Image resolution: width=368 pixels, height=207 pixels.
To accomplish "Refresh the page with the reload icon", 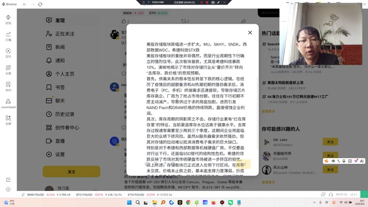I will pos(40,4).
